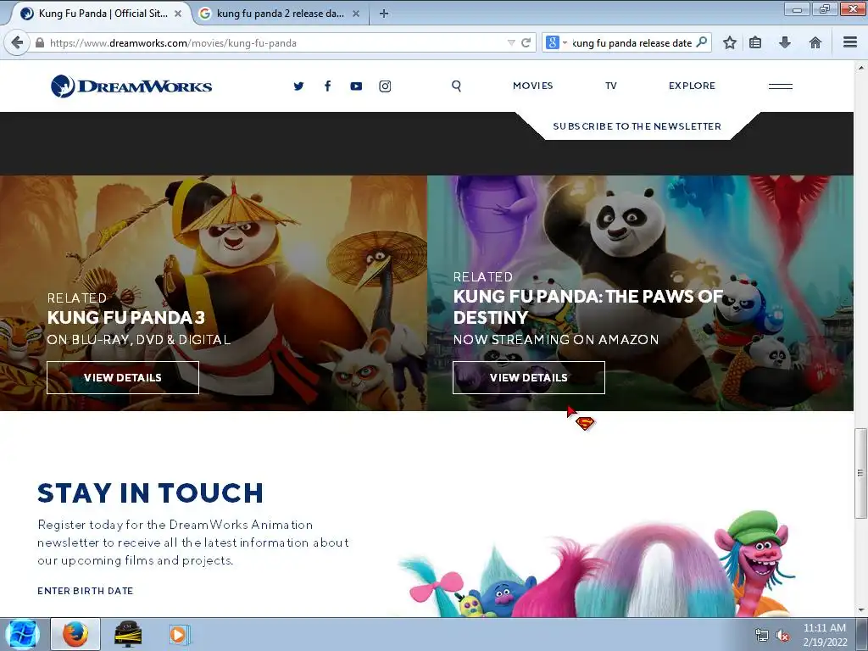Click the network tray icon

[x=762, y=635]
